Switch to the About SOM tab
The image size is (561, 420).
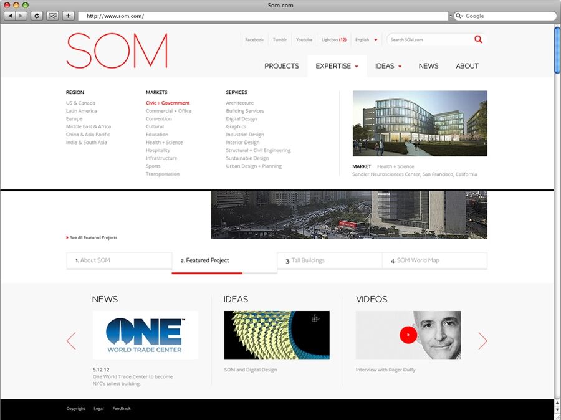[x=119, y=260]
